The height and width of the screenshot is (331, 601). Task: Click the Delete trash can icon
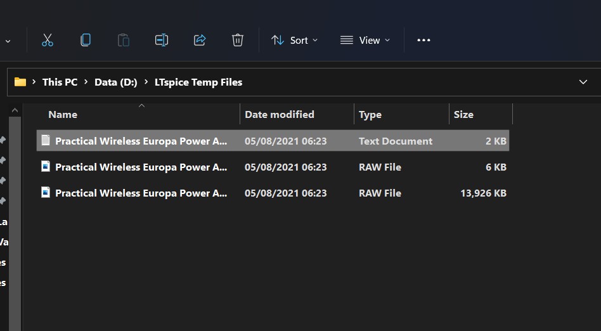[x=238, y=40]
